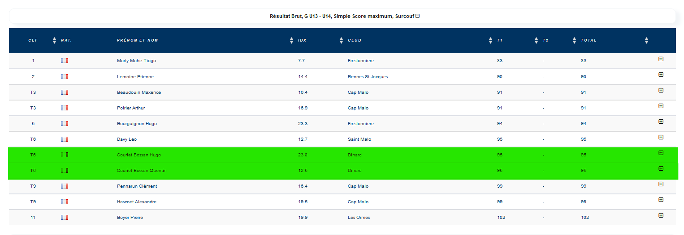
Task: Expand details for Bourguignon Hugo row
Action: 661,122
